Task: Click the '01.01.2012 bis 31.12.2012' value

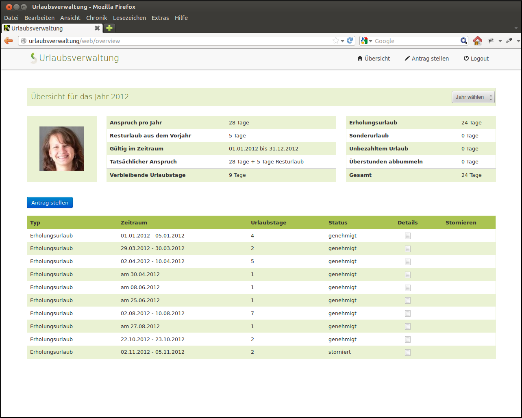Action: click(263, 149)
